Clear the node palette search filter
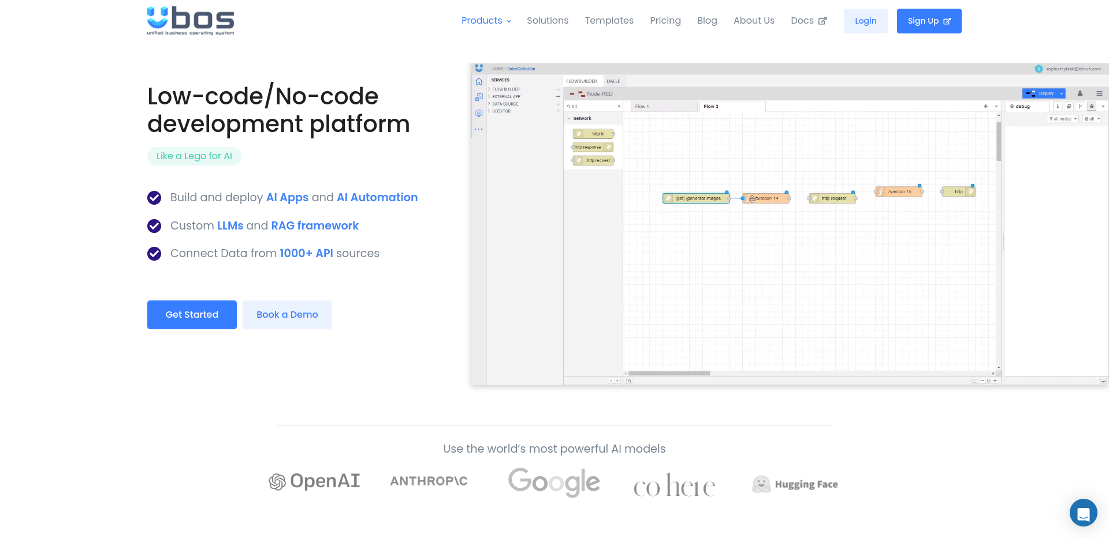The height and width of the screenshot is (538, 1109). (x=619, y=107)
